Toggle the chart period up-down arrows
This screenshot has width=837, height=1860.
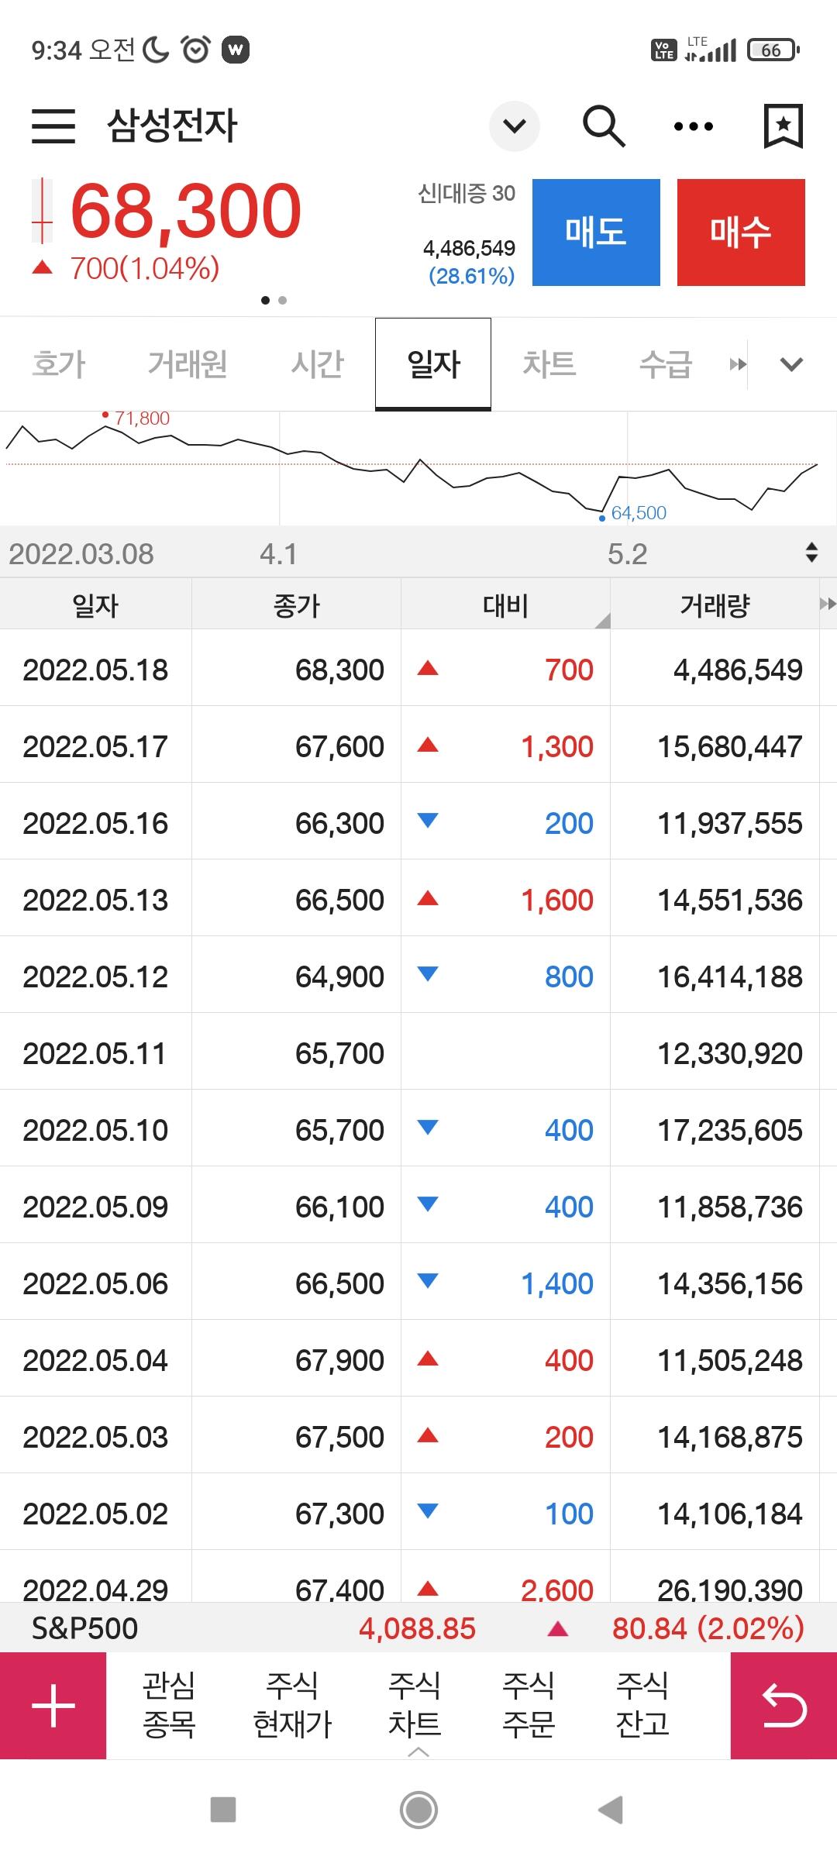coord(811,553)
